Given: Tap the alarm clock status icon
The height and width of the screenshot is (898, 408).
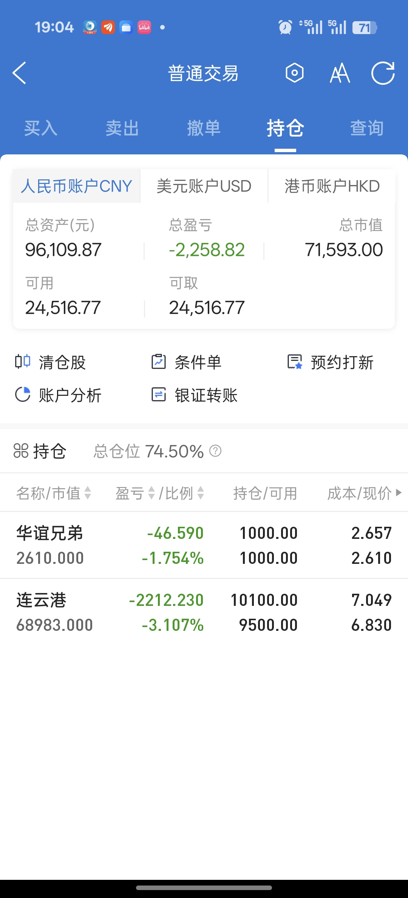Looking at the screenshot, I should pyautogui.click(x=285, y=27).
